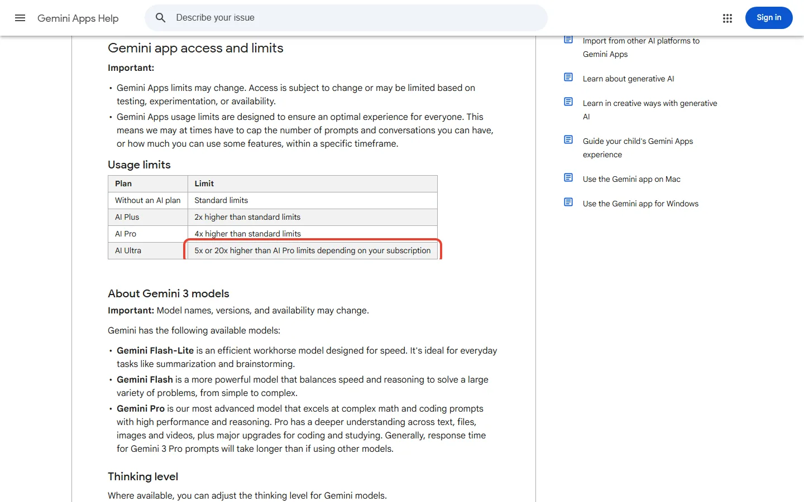
Task: Click the Standard limits cell
Action: point(313,200)
